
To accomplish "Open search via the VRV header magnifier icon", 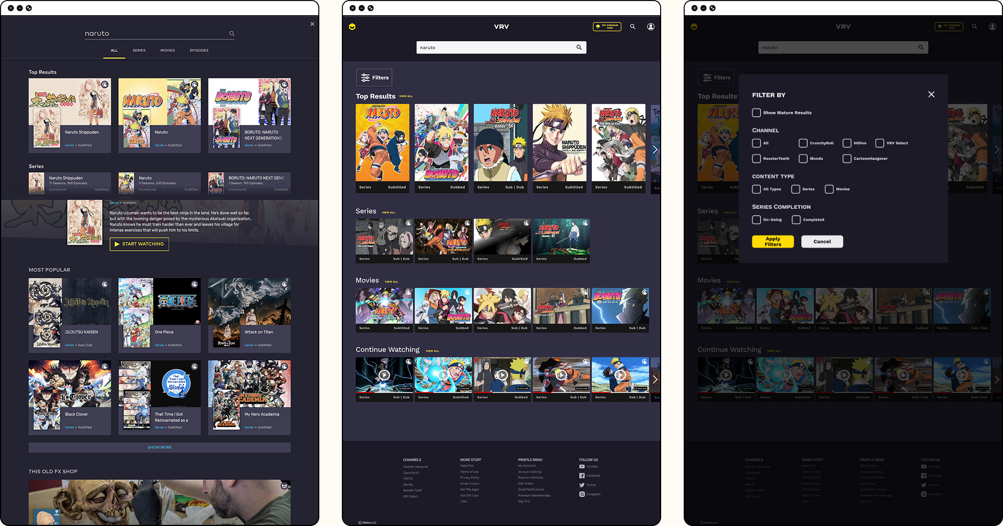I will (632, 26).
